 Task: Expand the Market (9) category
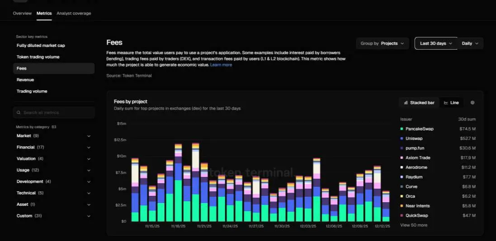53,136
